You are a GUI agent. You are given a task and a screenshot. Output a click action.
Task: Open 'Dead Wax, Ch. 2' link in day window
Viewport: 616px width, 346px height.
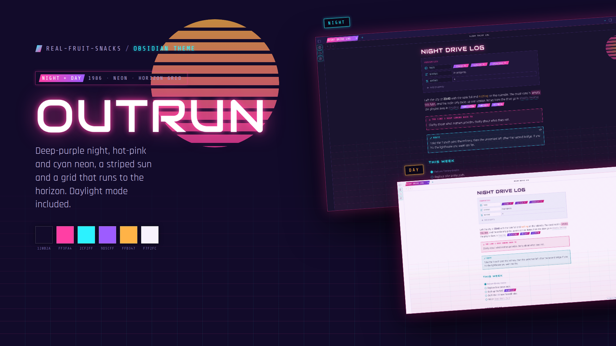click(x=502, y=298)
